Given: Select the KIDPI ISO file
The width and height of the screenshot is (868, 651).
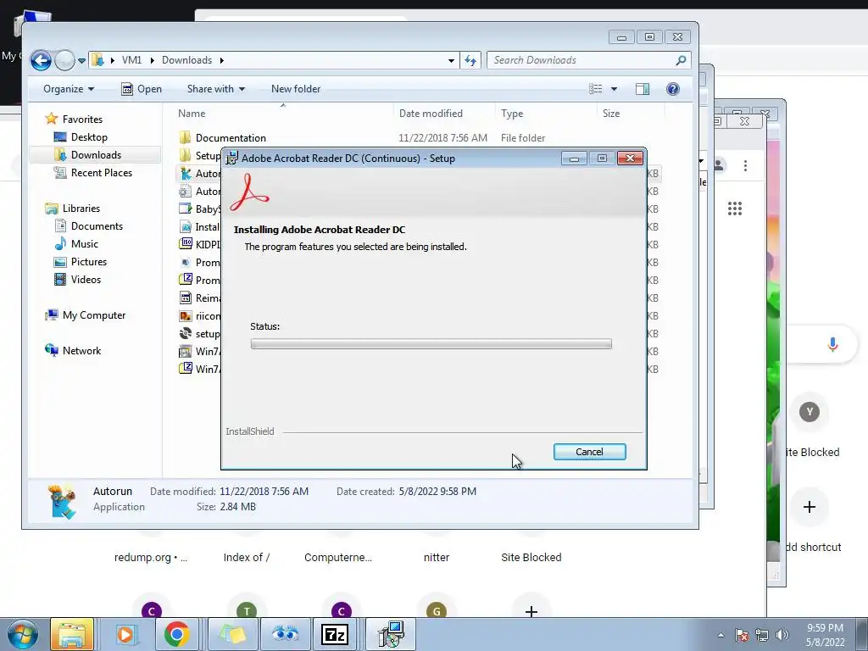Looking at the screenshot, I should pos(200,244).
